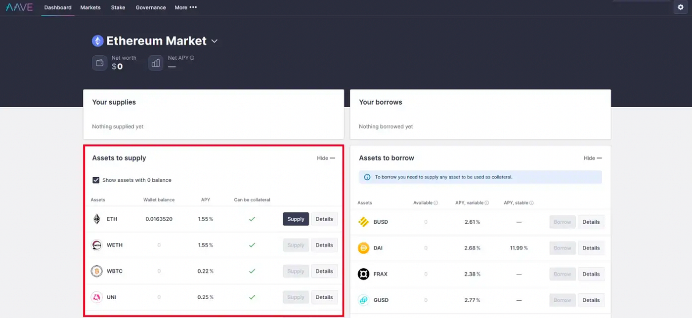
Task: Open the More menu
Action: click(x=186, y=7)
